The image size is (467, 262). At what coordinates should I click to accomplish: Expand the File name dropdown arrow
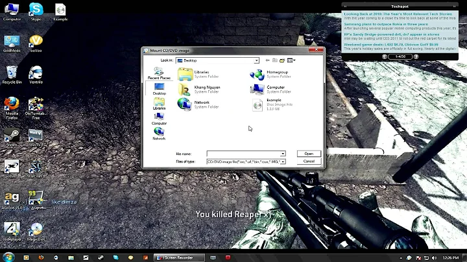283,154
